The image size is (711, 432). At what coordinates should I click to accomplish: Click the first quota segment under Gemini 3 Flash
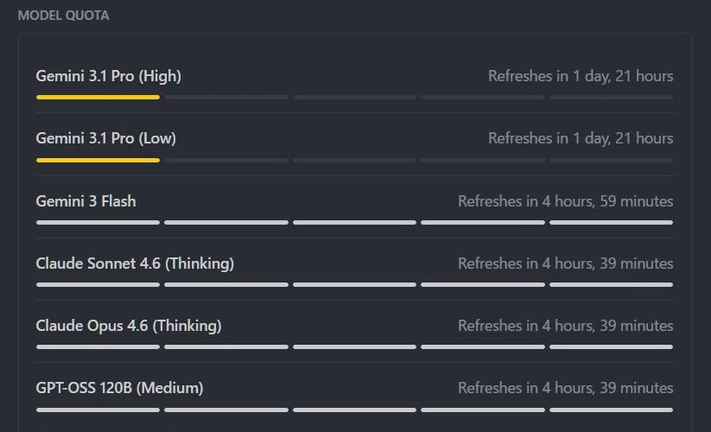click(x=98, y=223)
